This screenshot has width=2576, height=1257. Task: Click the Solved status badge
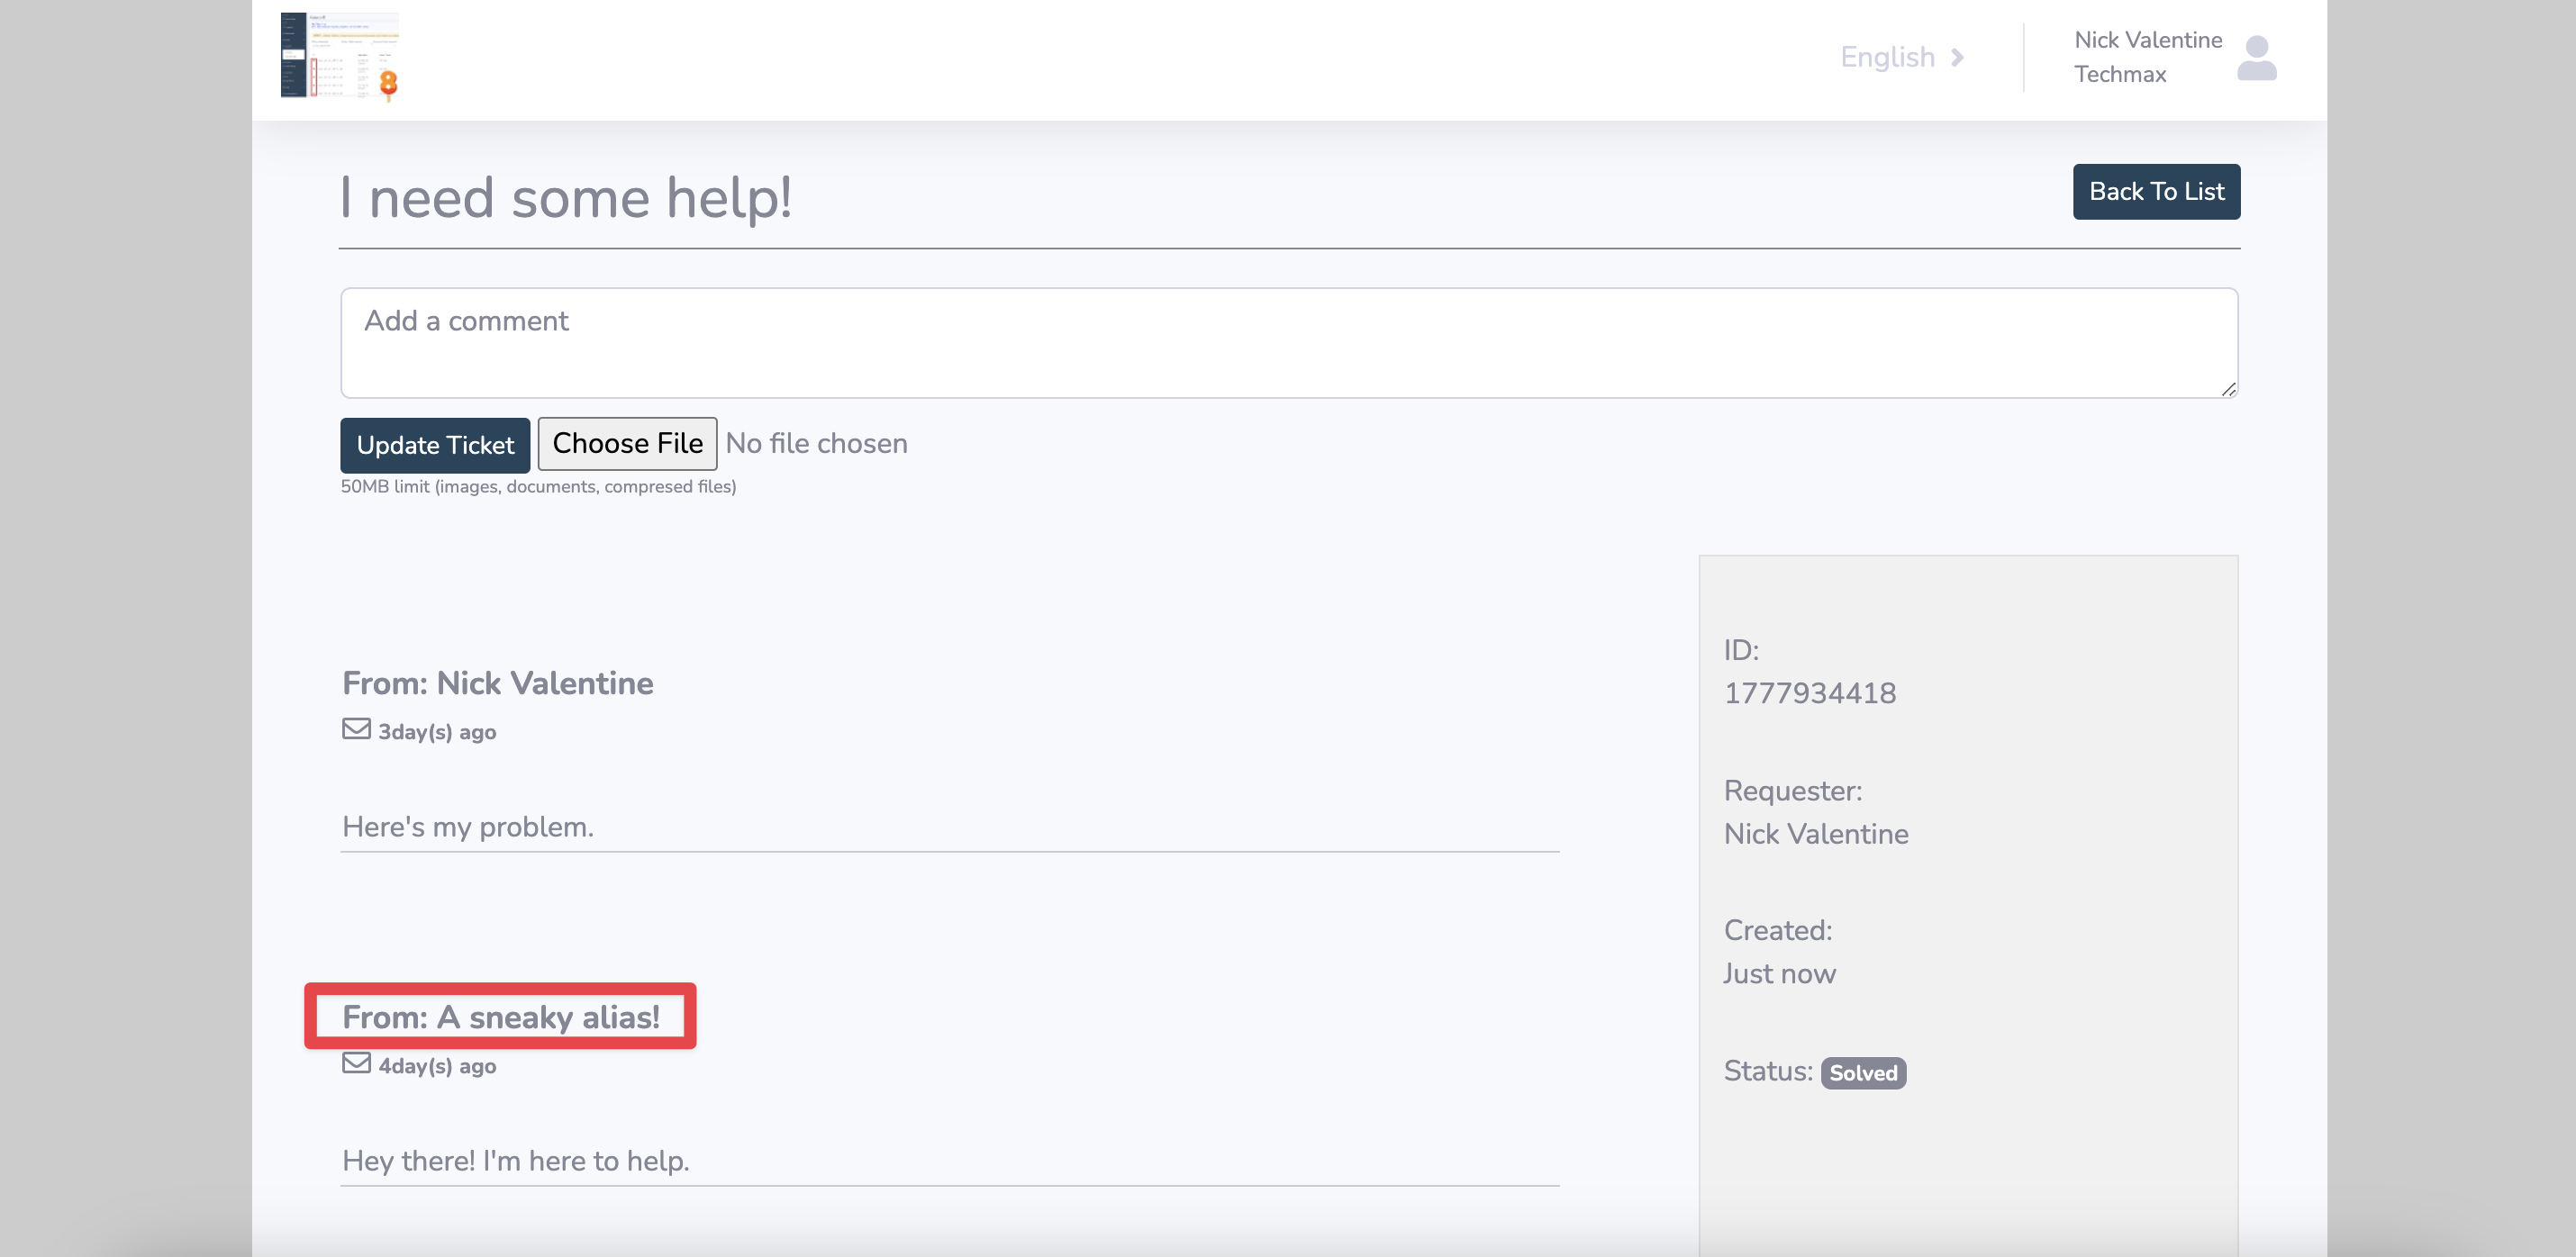[x=1862, y=1073]
